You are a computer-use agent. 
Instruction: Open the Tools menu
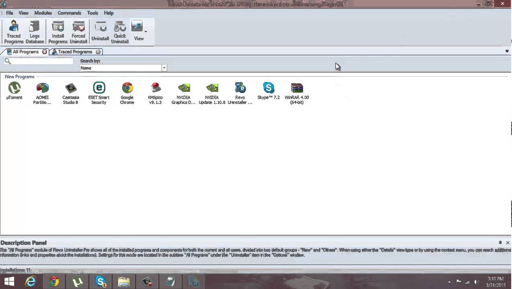click(92, 13)
